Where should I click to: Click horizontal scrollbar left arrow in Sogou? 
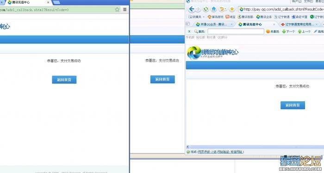187,147
